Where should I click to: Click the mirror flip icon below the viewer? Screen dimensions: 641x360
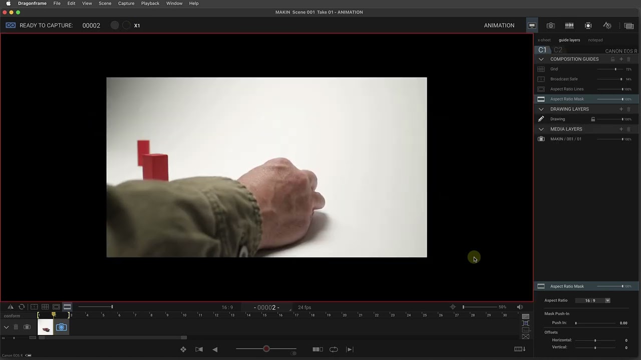[10, 307]
